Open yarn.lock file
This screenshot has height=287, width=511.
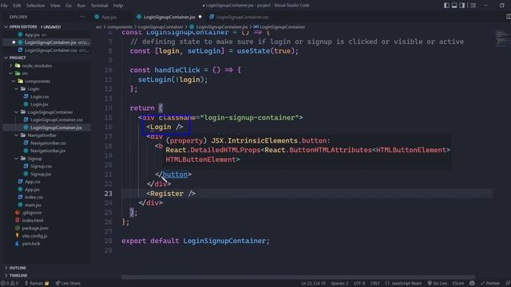click(31, 244)
